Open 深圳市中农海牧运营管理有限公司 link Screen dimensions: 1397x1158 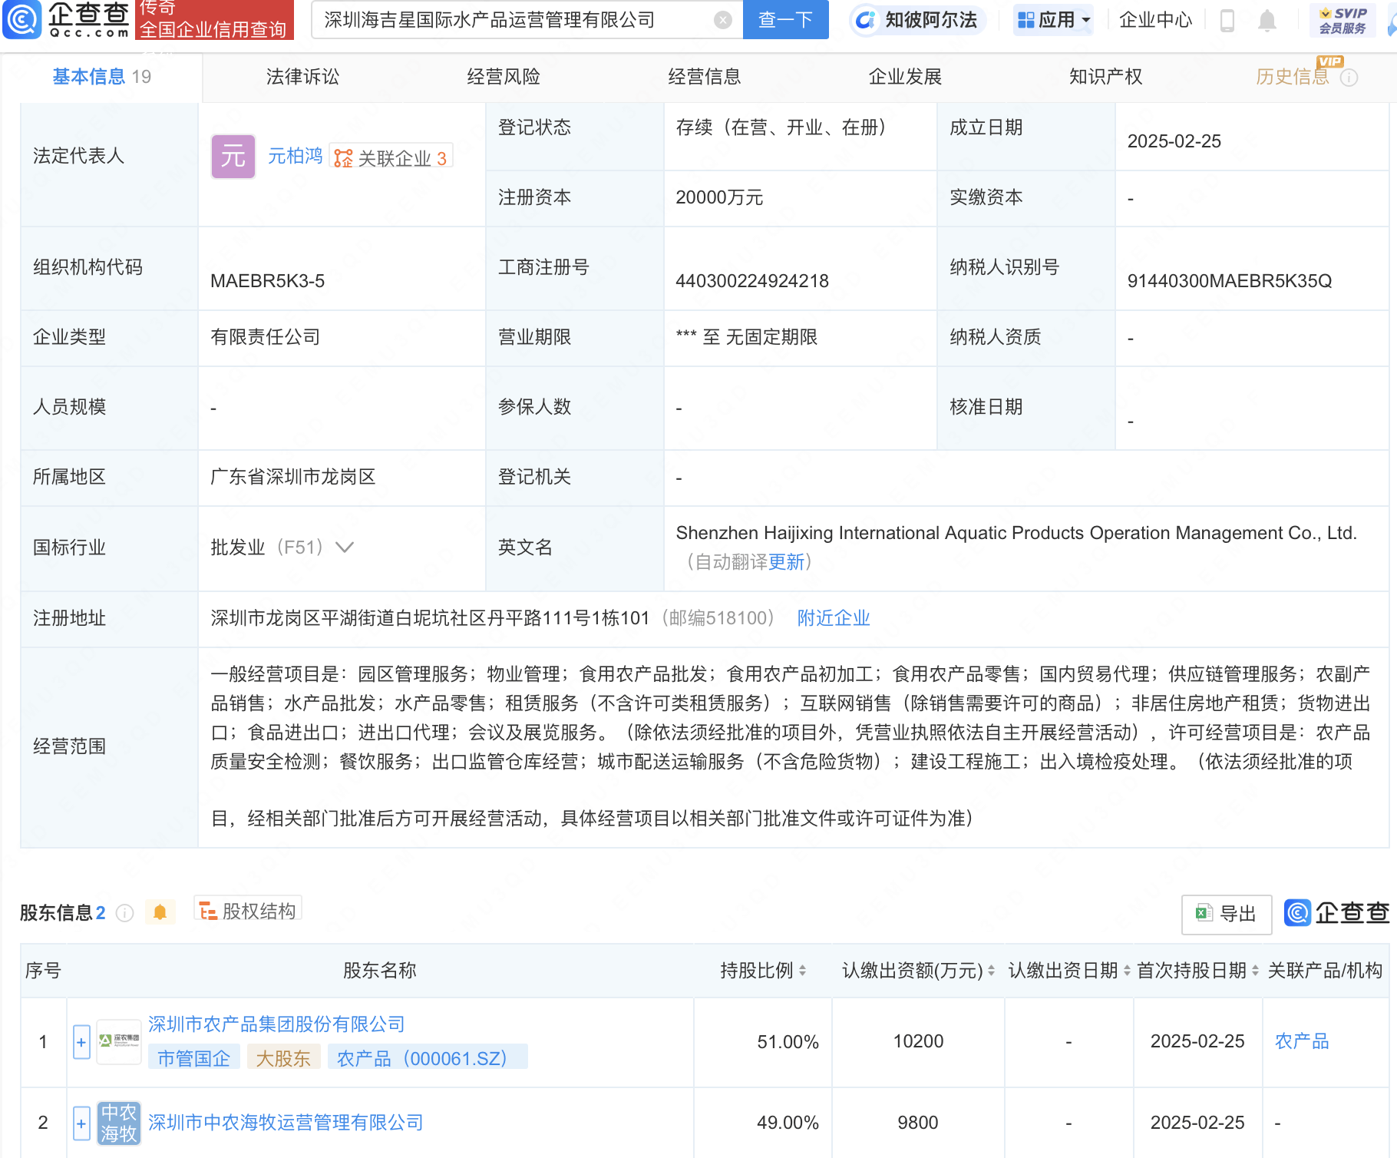[286, 1123]
